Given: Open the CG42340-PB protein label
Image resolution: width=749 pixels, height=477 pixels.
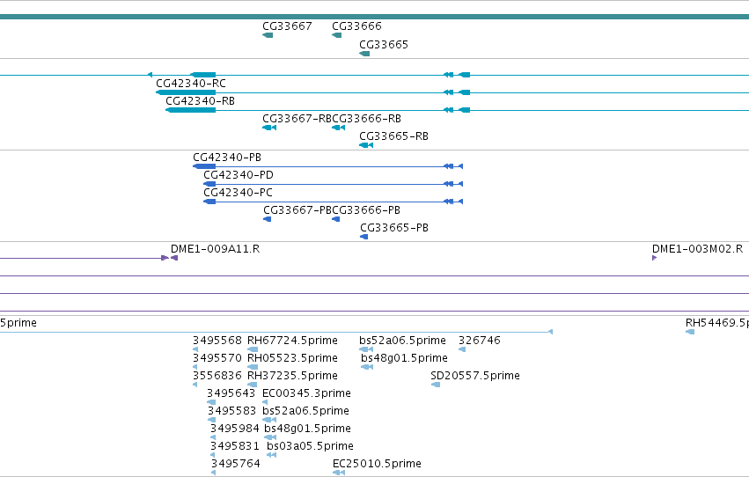Looking at the screenshot, I should [x=227, y=158].
